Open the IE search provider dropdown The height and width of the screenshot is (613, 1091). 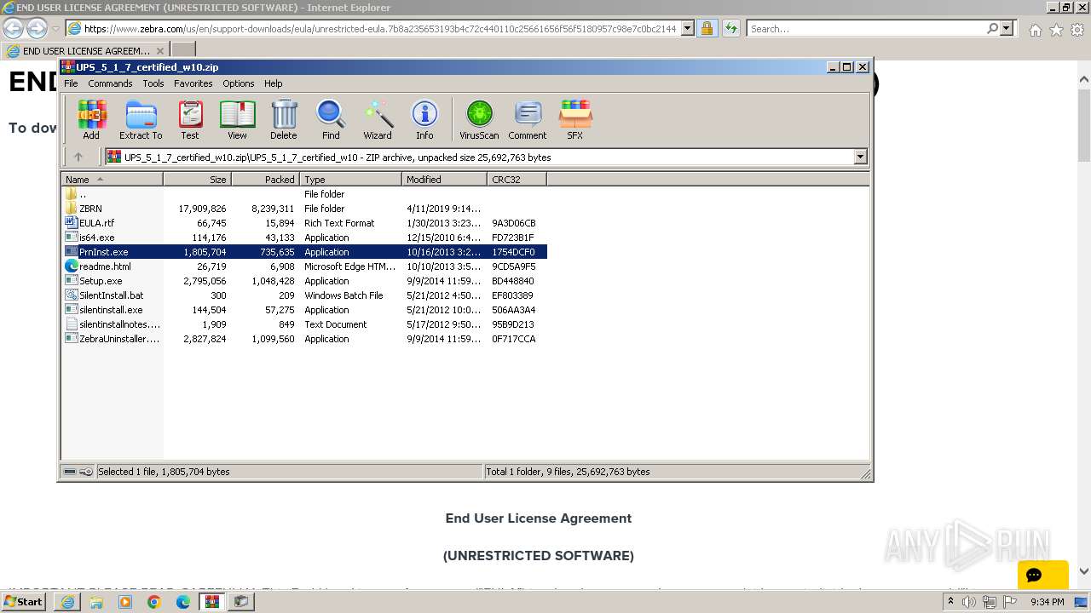tap(1007, 29)
